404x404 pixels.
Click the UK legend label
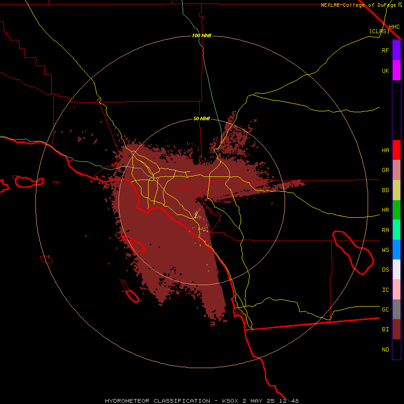pyautogui.click(x=386, y=70)
